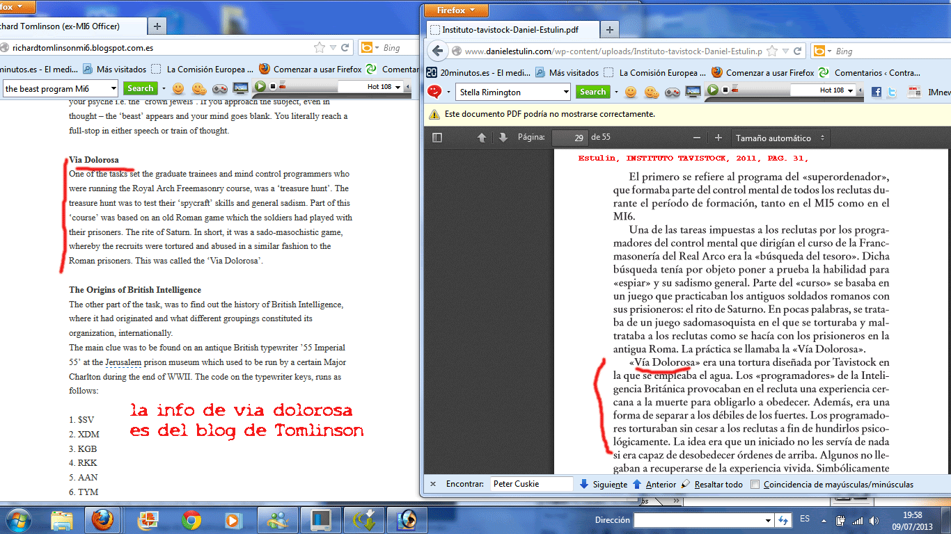The width and height of the screenshot is (951, 534).
Task: Open the URL history dropdown in the PDF window
Action: (785, 51)
